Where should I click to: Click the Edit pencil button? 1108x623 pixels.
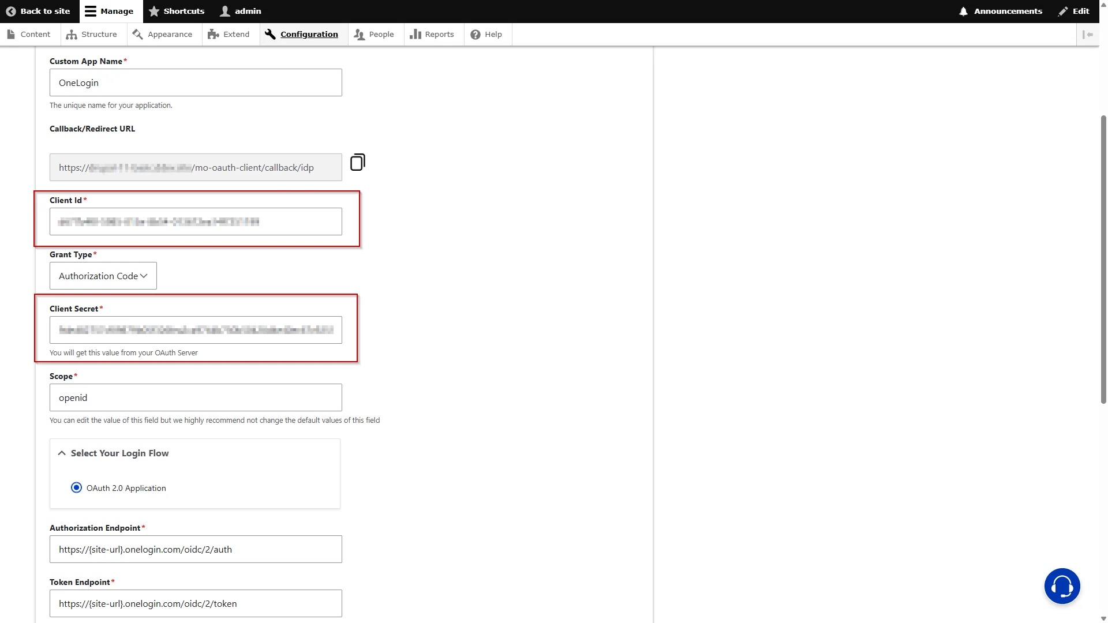click(1074, 11)
